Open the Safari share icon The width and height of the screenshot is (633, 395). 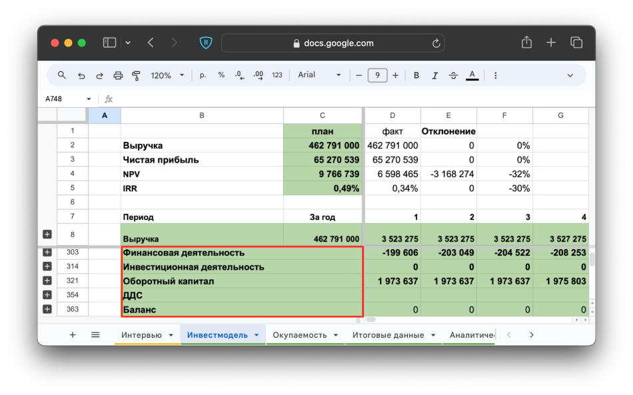point(526,43)
